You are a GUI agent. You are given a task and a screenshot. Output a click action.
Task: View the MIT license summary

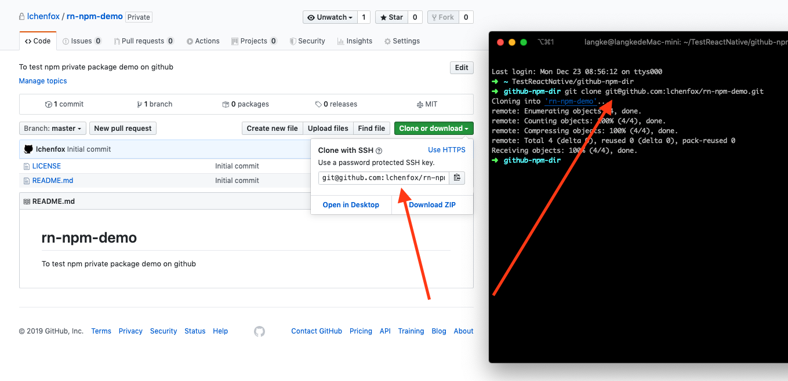427,104
